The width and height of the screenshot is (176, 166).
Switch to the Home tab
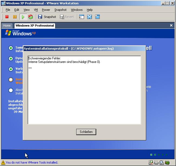(x=7, y=26)
